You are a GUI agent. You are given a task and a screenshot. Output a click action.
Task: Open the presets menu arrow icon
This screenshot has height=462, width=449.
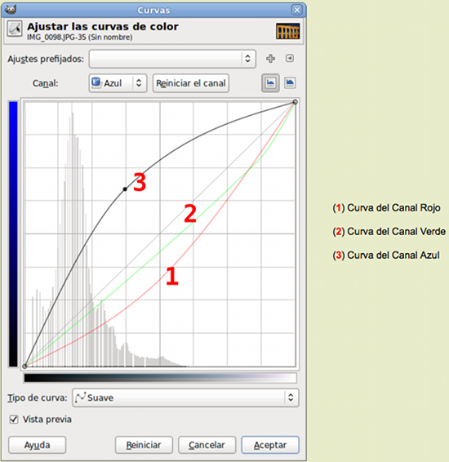click(290, 58)
